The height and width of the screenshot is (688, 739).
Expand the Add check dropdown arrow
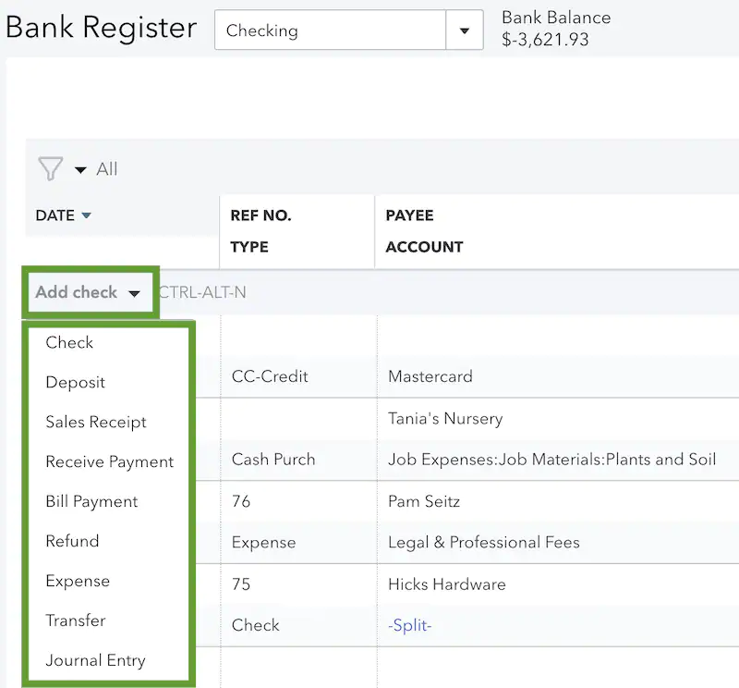(x=135, y=293)
